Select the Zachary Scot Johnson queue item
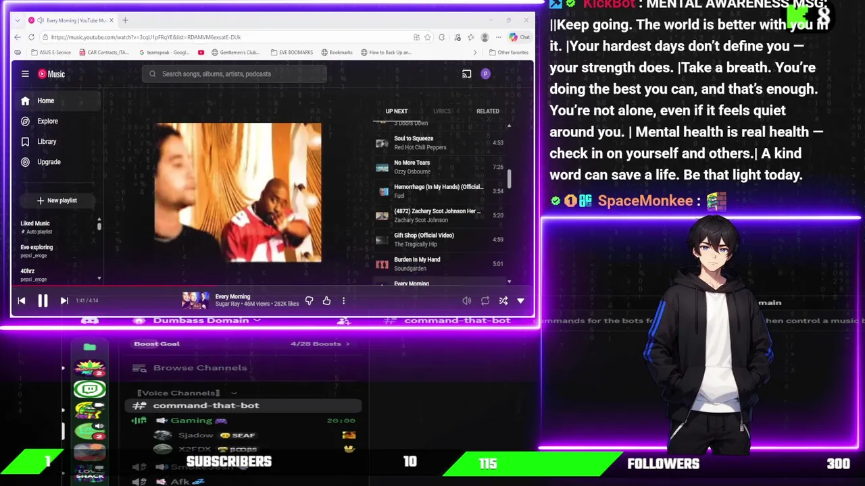 pos(439,215)
